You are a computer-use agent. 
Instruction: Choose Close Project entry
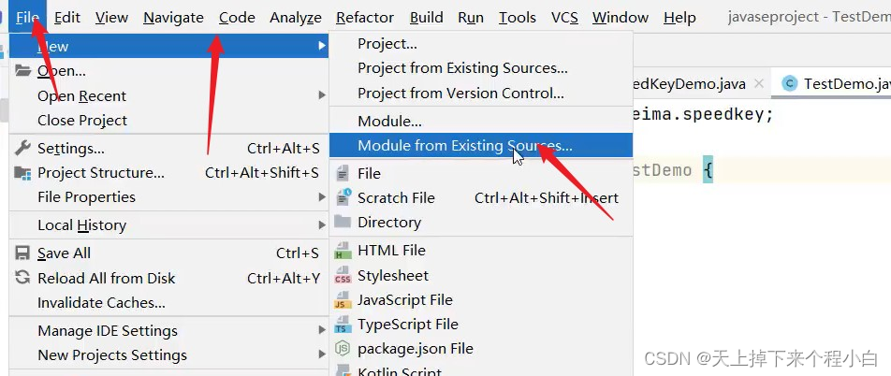pos(82,121)
